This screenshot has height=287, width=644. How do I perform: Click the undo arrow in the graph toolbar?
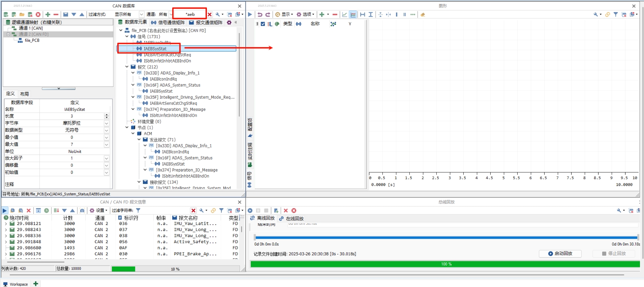coord(260,14)
